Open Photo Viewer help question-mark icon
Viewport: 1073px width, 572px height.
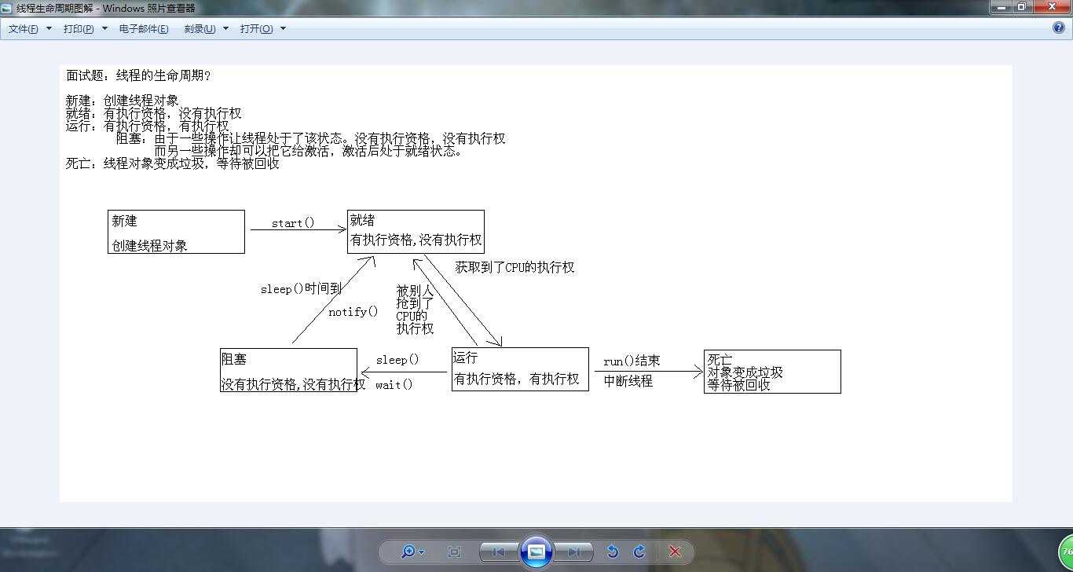(x=1058, y=27)
